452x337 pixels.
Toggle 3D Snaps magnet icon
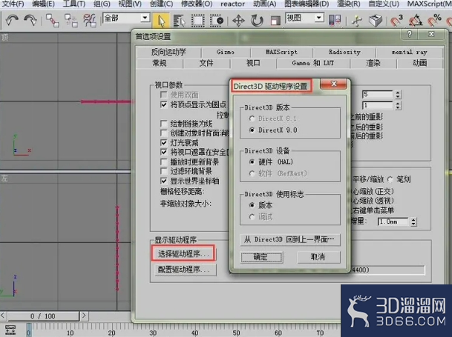point(396,21)
